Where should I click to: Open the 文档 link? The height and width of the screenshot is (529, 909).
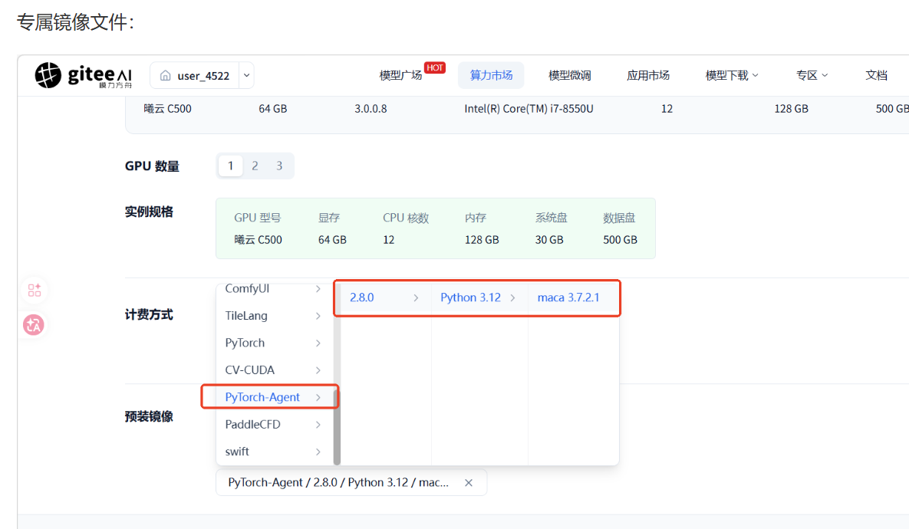tap(876, 75)
